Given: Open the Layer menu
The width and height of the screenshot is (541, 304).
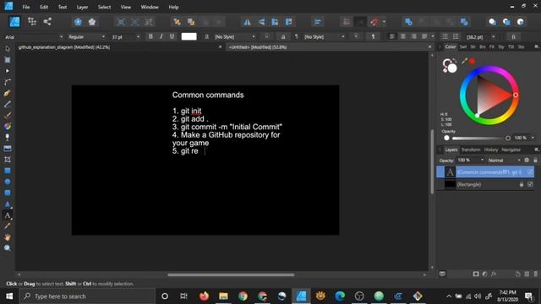Looking at the screenshot, I should (x=82, y=7).
